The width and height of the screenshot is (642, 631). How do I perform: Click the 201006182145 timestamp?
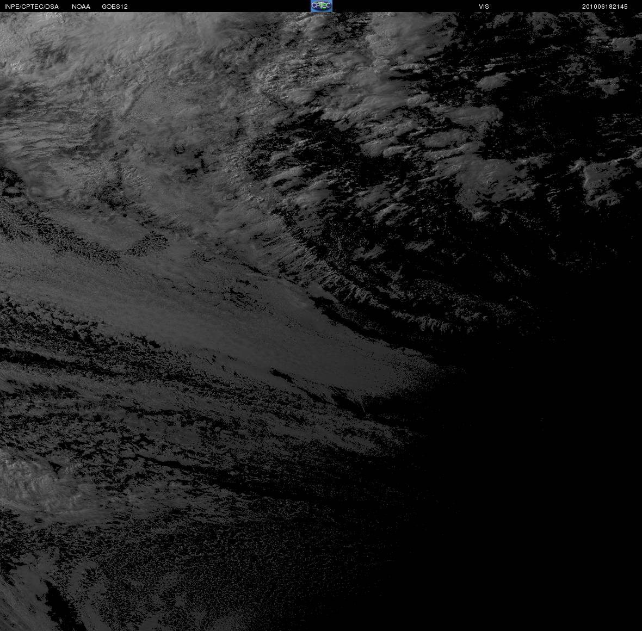coord(605,7)
